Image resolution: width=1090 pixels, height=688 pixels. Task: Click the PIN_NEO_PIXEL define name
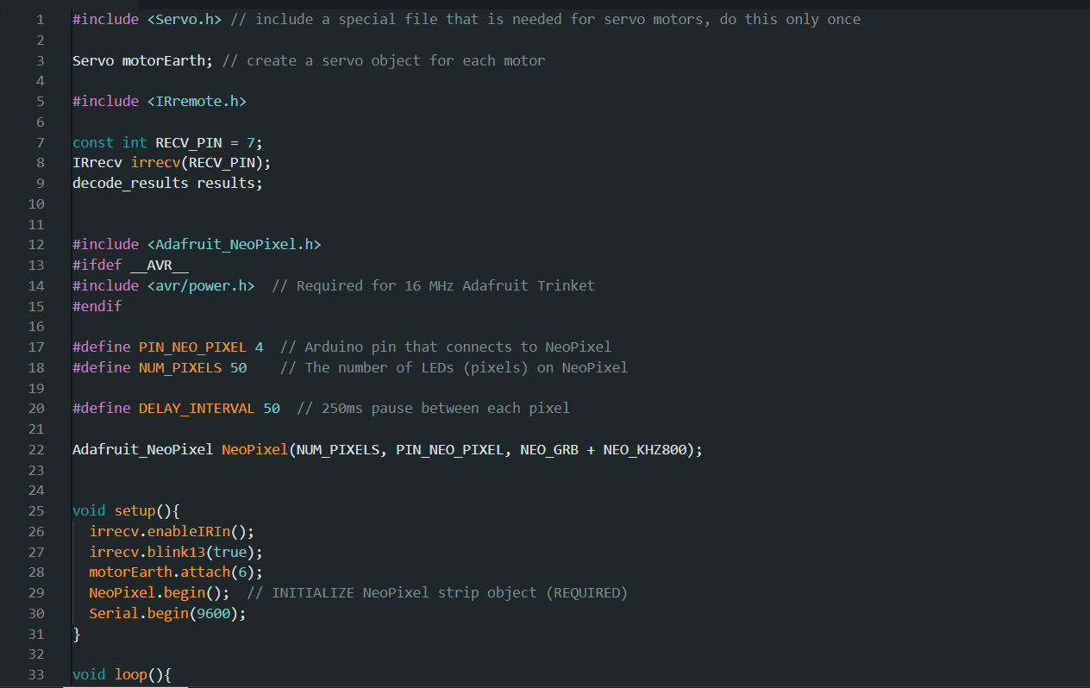click(191, 347)
